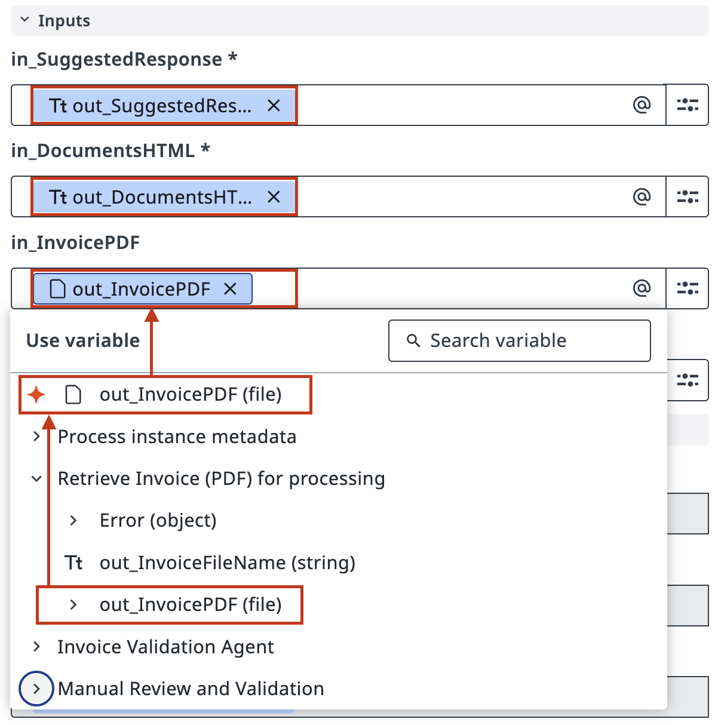Screen dimensions: 712x725
Task: Click Tt icon in out_SuggestedRes... chip
Action: pos(58,106)
